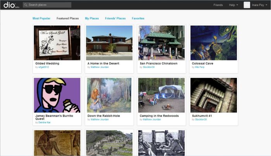Open the Gilded Wedding thumbnail
Viewport: 271px width, 156px height.
pyautogui.click(x=57, y=43)
